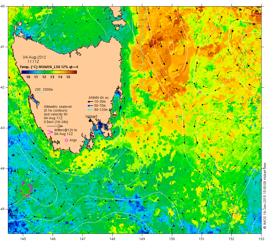
Task: Click the Temp. NOAA16_L3U title text
Action: pyautogui.click(x=49, y=67)
